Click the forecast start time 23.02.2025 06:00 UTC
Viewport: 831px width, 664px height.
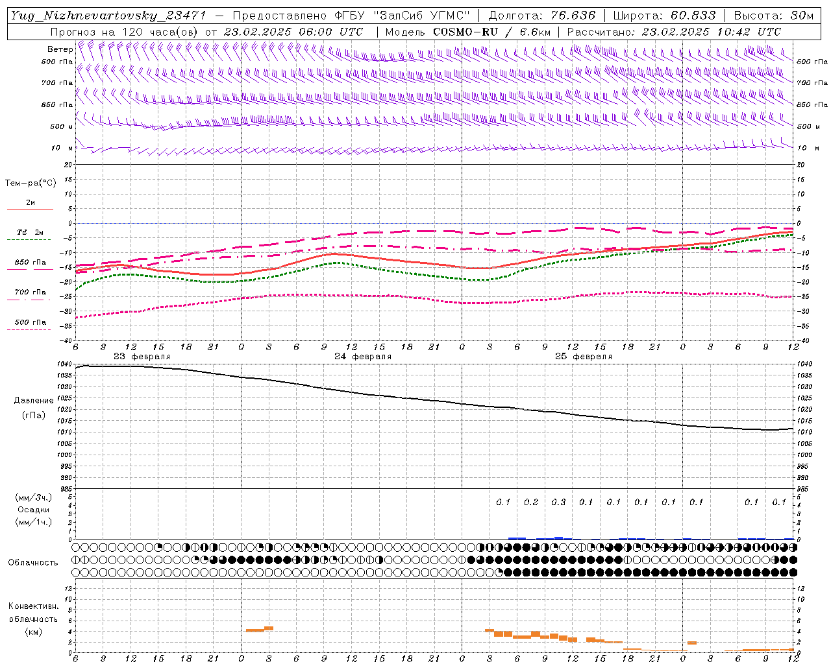click(x=293, y=32)
